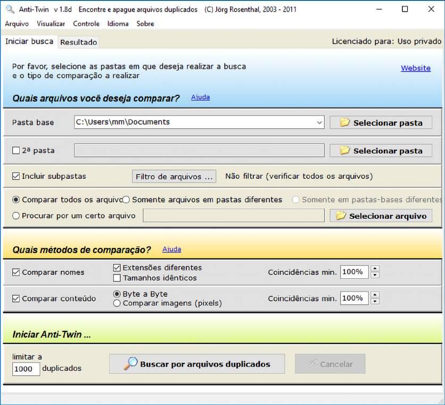This screenshot has width=445, height=405.
Task: Select Comparar imagens (pixels) option
Action: [117, 303]
